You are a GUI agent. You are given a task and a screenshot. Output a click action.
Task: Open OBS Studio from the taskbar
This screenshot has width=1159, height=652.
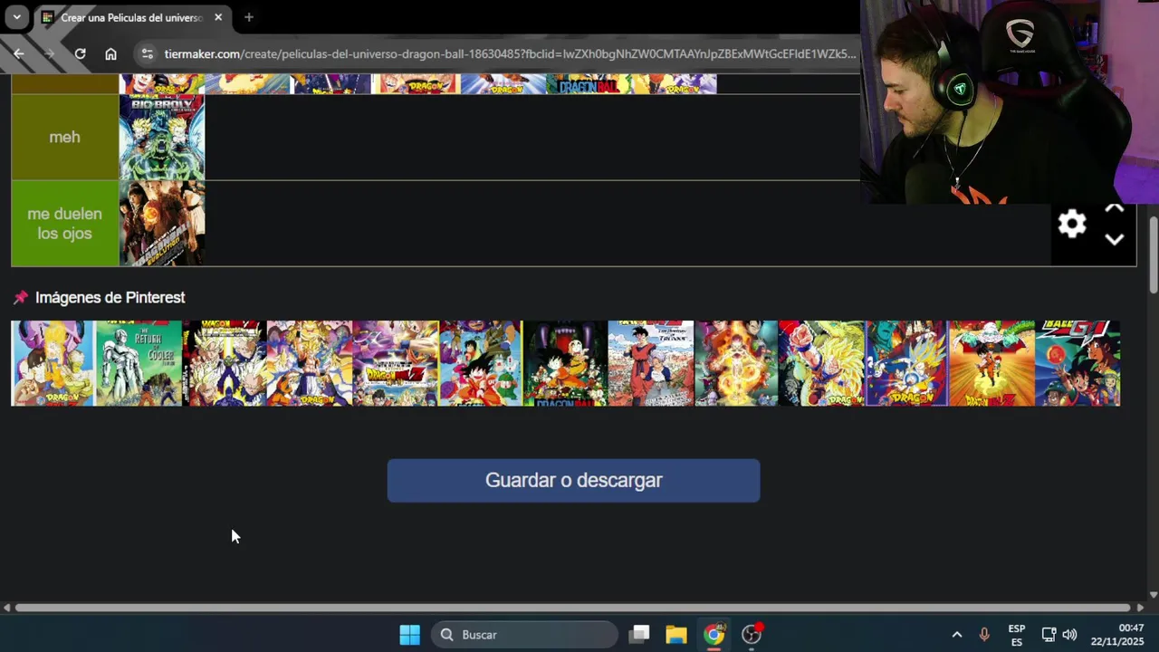pyautogui.click(x=752, y=635)
